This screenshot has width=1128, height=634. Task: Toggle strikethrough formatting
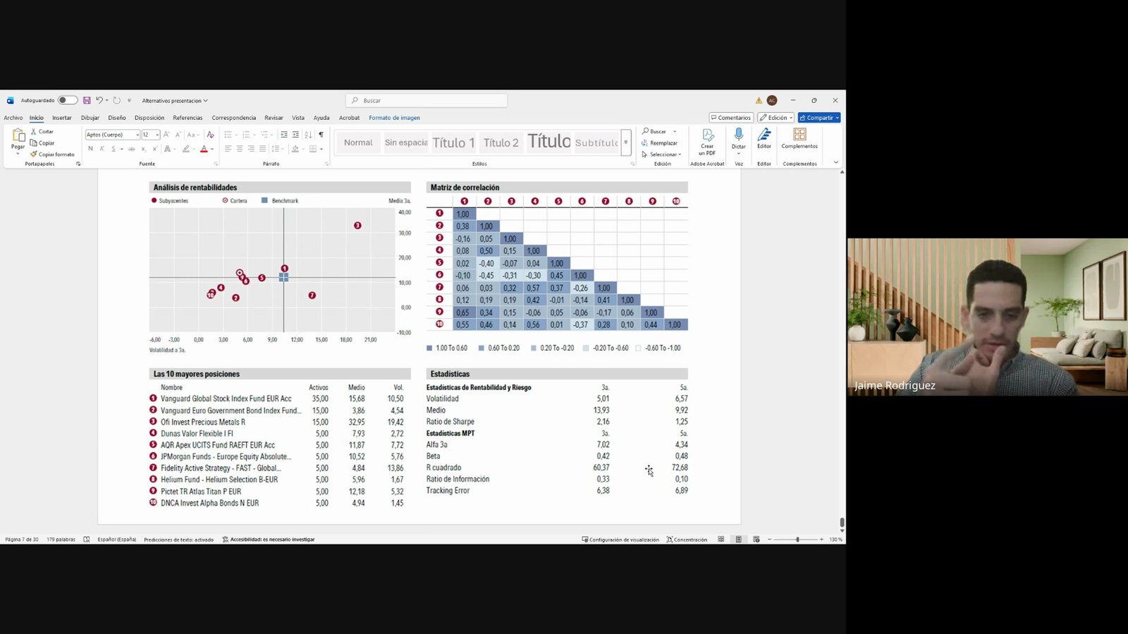tap(131, 149)
